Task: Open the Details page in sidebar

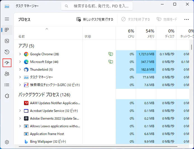Action: pos(7,85)
